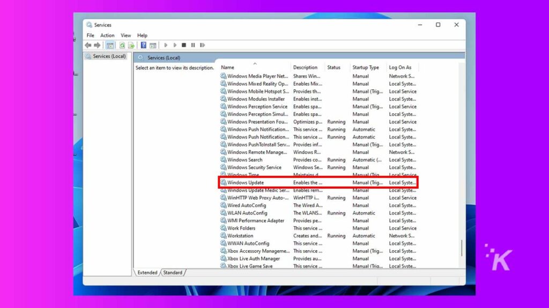This screenshot has width=549, height=308.
Task: Click the icon in the Services (Local) header
Action: [x=141, y=58]
